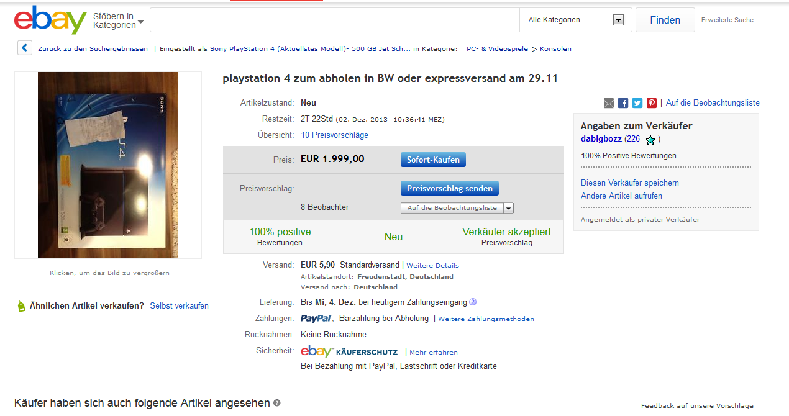
Task: Share listing on Twitter
Action: tap(637, 103)
